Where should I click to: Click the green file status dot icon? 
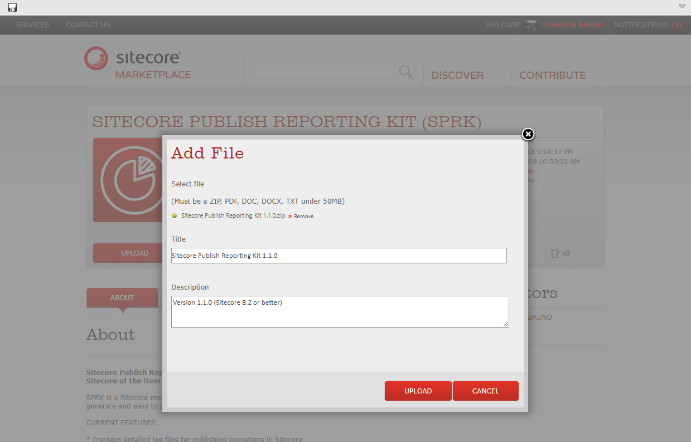coord(174,215)
